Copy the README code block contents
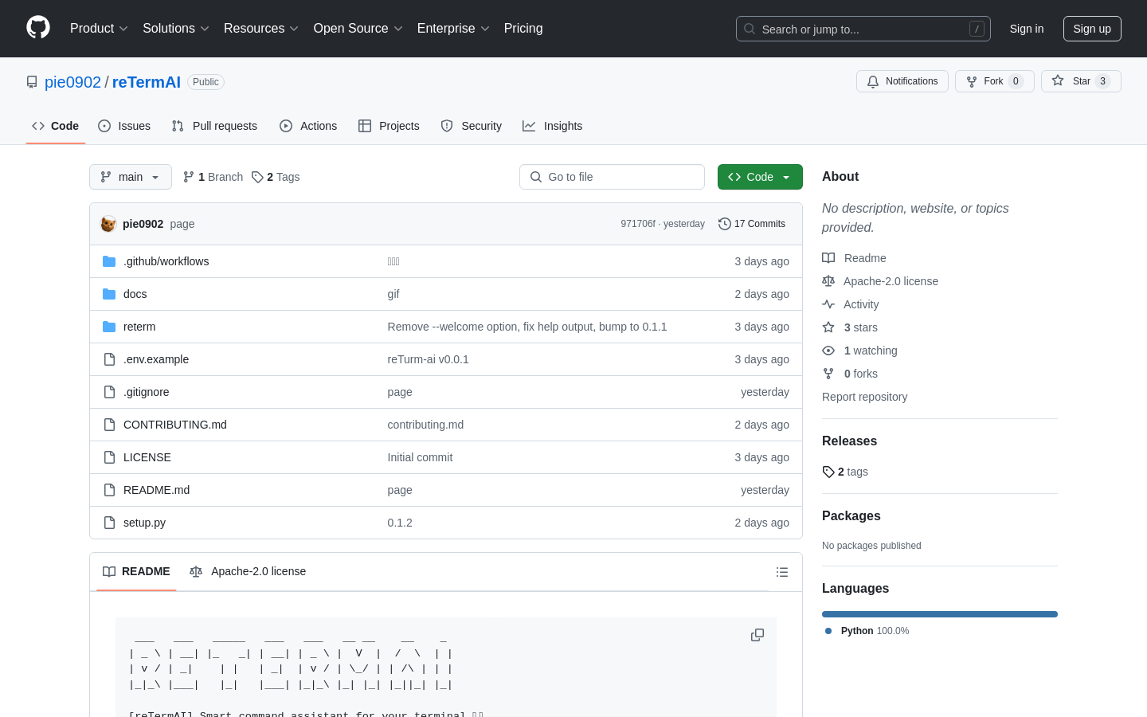This screenshot has height=717, width=1147. click(x=757, y=635)
